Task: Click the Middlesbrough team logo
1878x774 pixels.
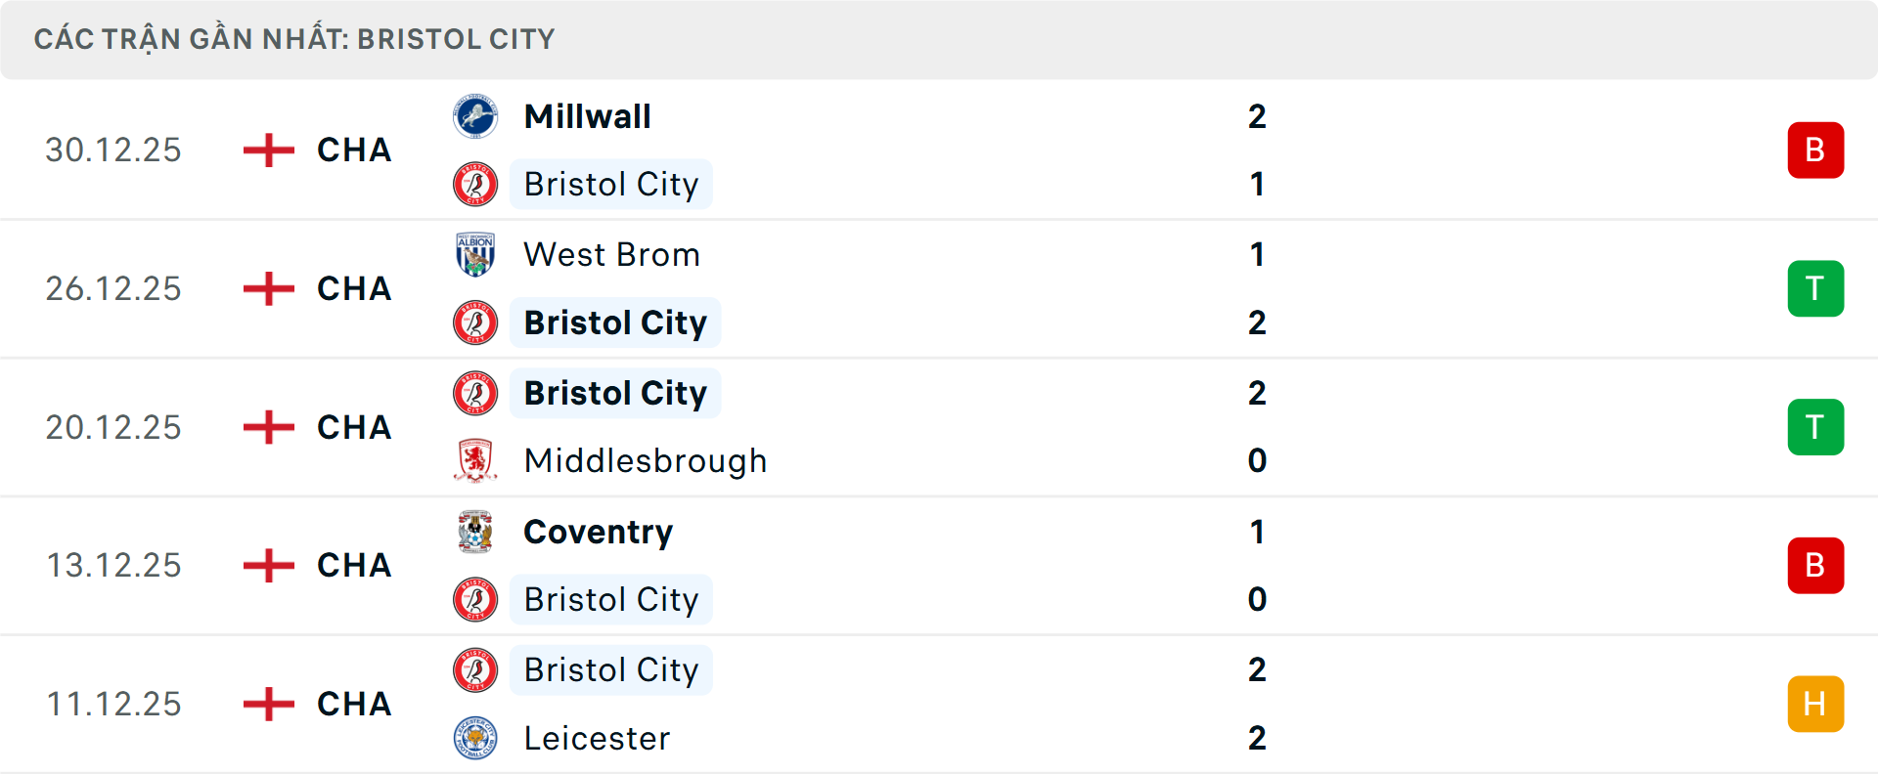Action: tap(476, 460)
